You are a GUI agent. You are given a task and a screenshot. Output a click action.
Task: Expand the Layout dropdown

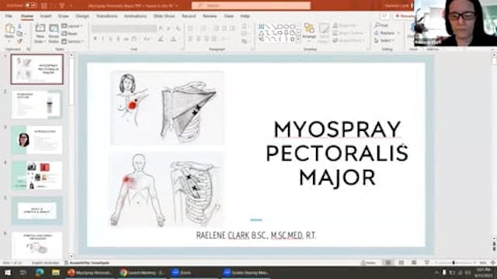pyautogui.click(x=72, y=26)
